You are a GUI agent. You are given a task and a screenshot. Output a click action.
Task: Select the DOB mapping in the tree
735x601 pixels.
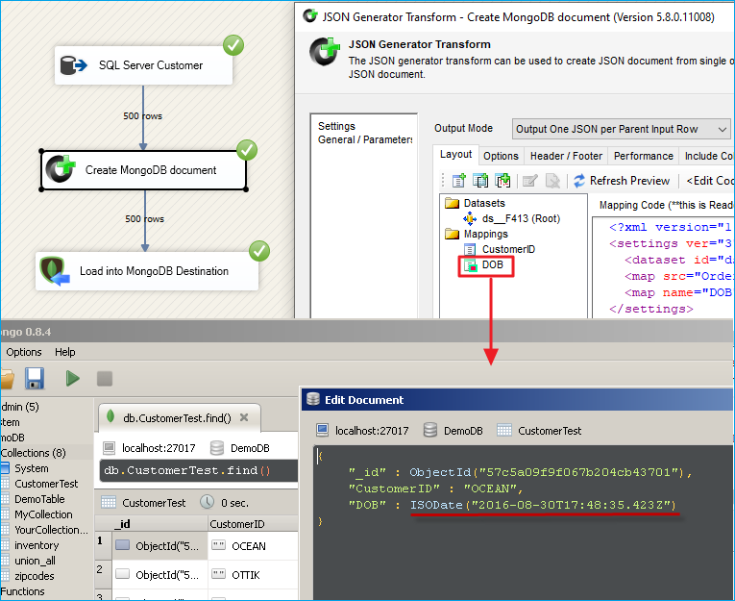coord(492,265)
